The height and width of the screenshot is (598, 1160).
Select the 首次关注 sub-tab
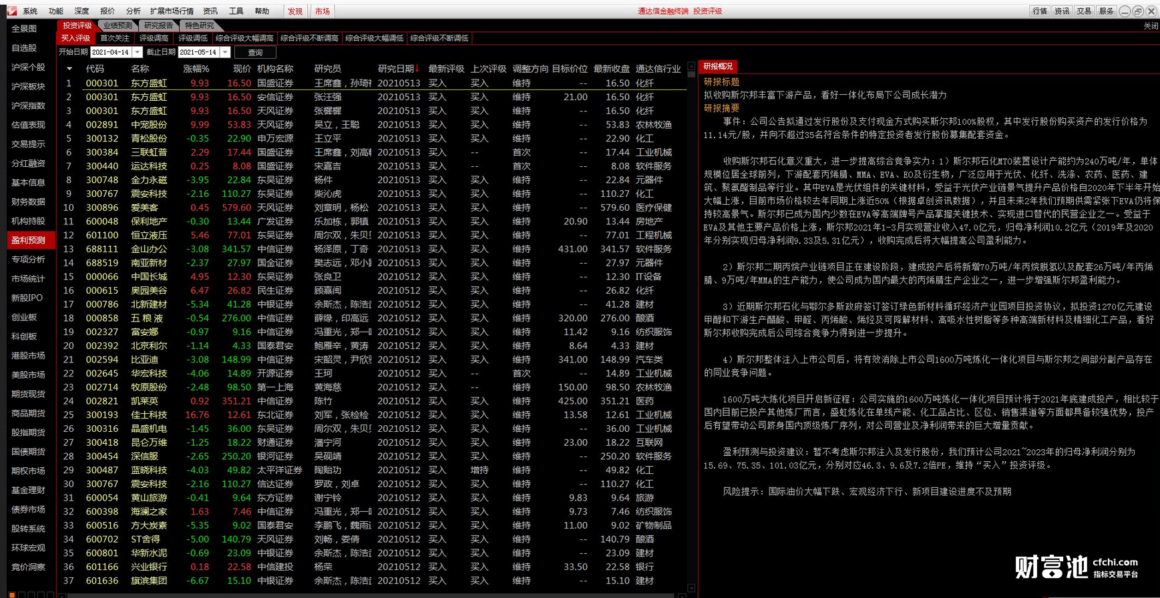tap(115, 38)
